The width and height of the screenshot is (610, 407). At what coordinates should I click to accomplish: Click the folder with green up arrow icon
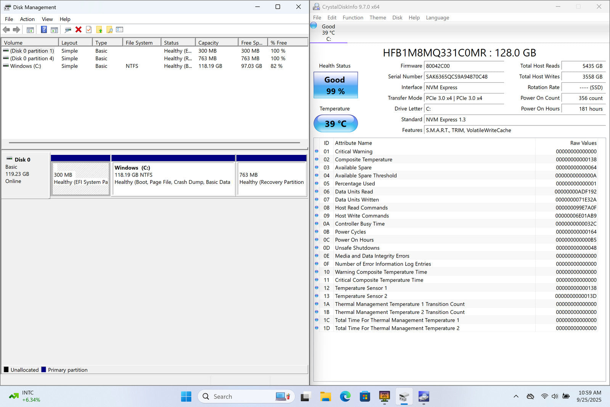coord(99,30)
